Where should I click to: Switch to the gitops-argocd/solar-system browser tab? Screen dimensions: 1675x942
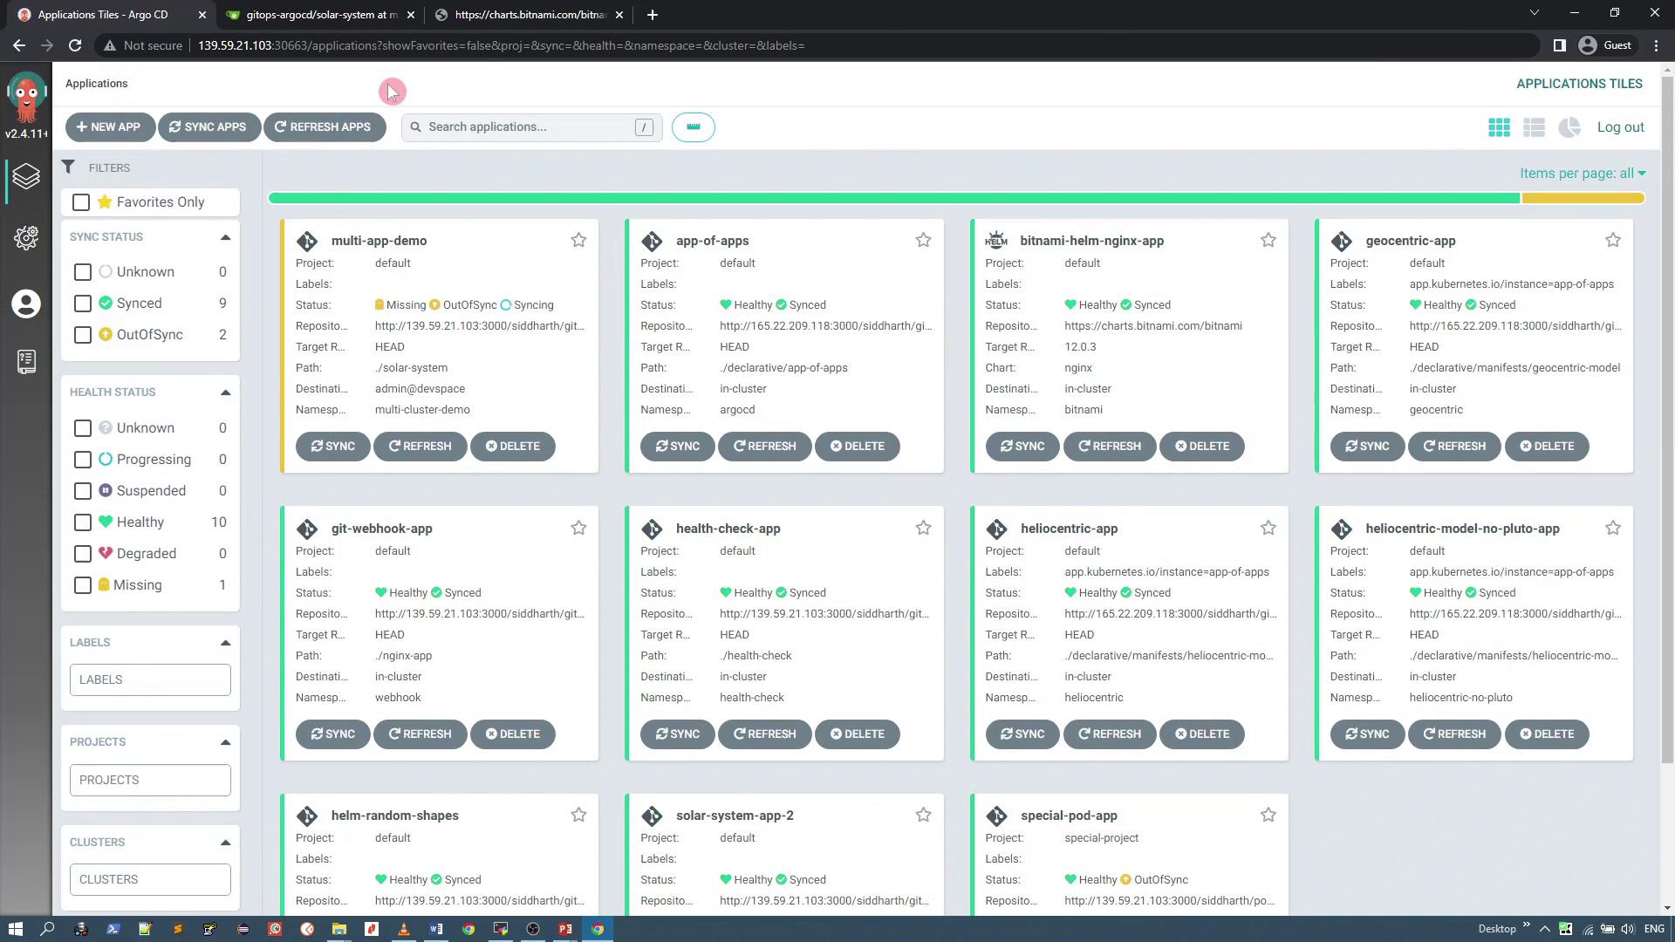point(320,15)
